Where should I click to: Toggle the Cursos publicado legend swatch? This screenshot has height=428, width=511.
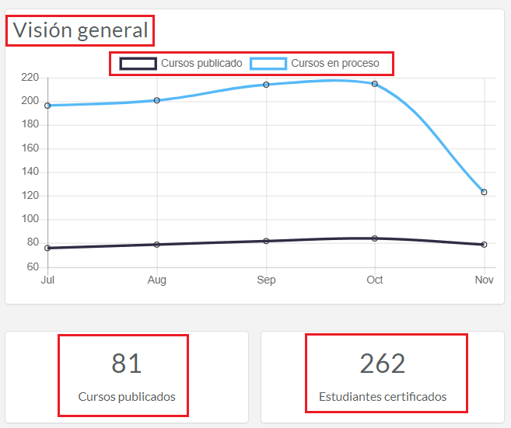click(x=138, y=64)
